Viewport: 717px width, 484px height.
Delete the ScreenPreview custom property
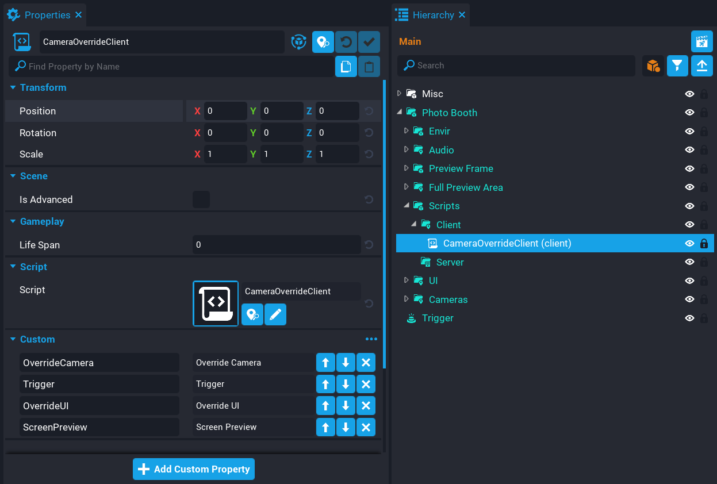[366, 427]
